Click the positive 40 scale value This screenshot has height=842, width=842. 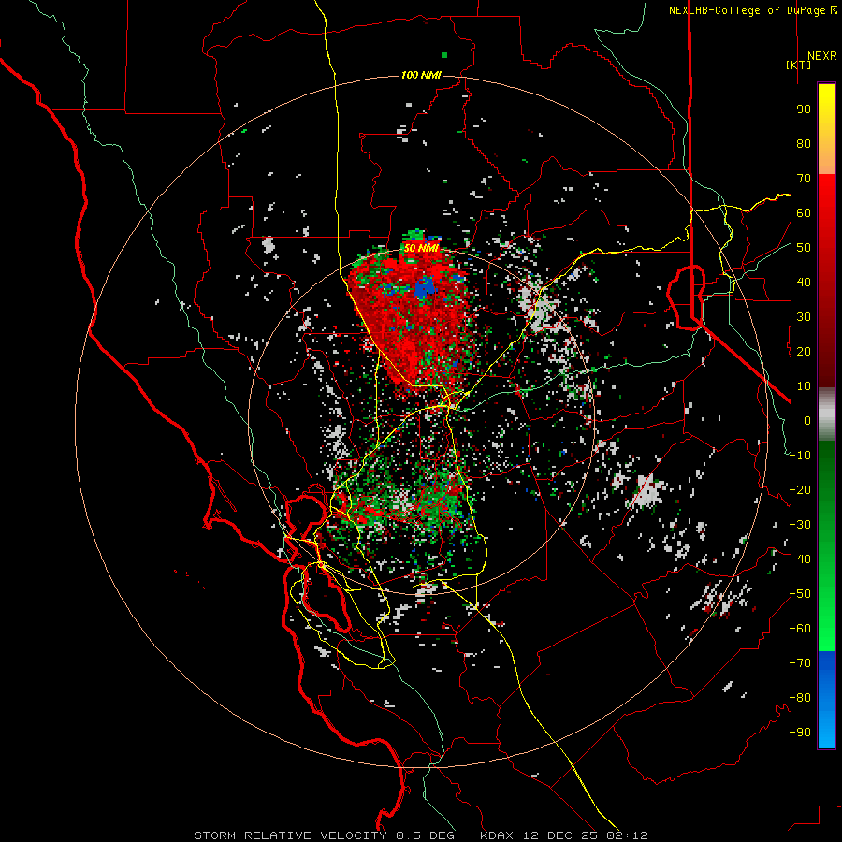804,282
